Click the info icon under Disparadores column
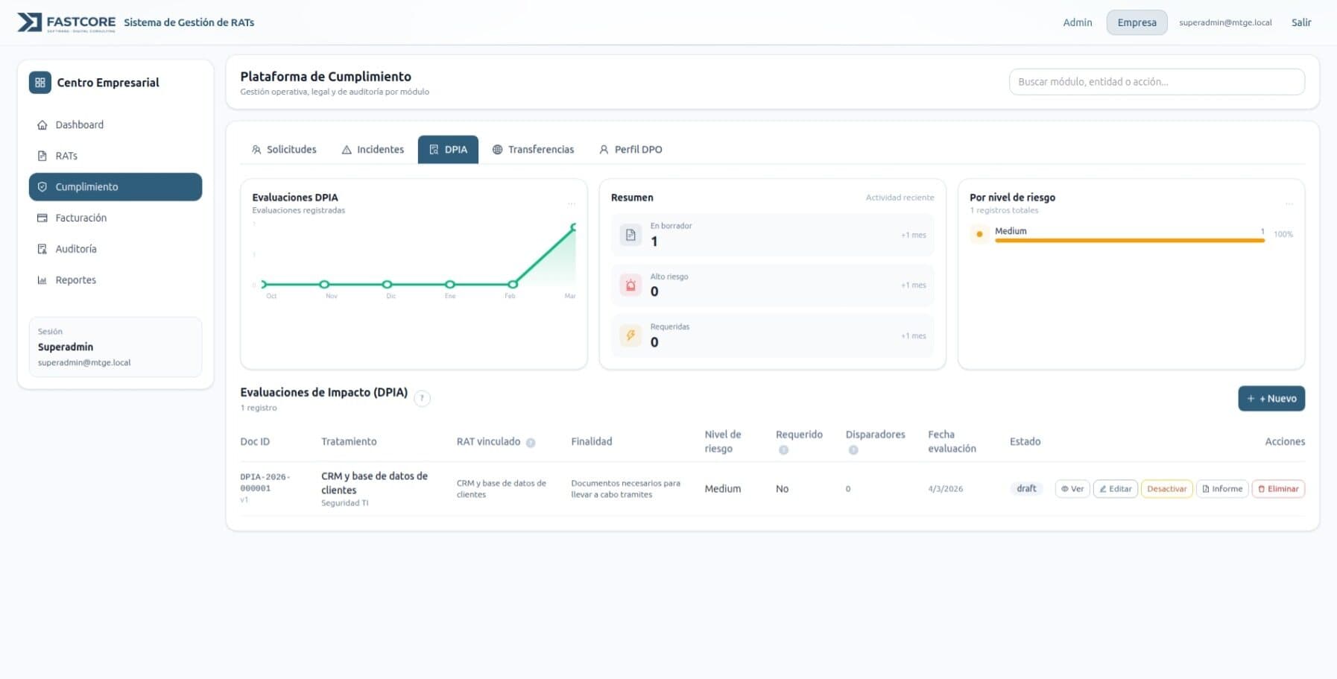This screenshot has width=1337, height=679. click(x=853, y=450)
